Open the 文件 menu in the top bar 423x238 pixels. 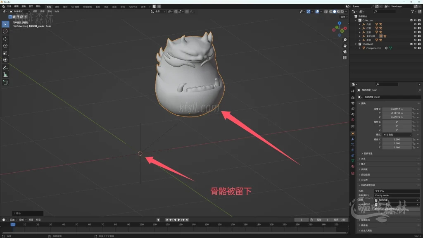coord(9,7)
